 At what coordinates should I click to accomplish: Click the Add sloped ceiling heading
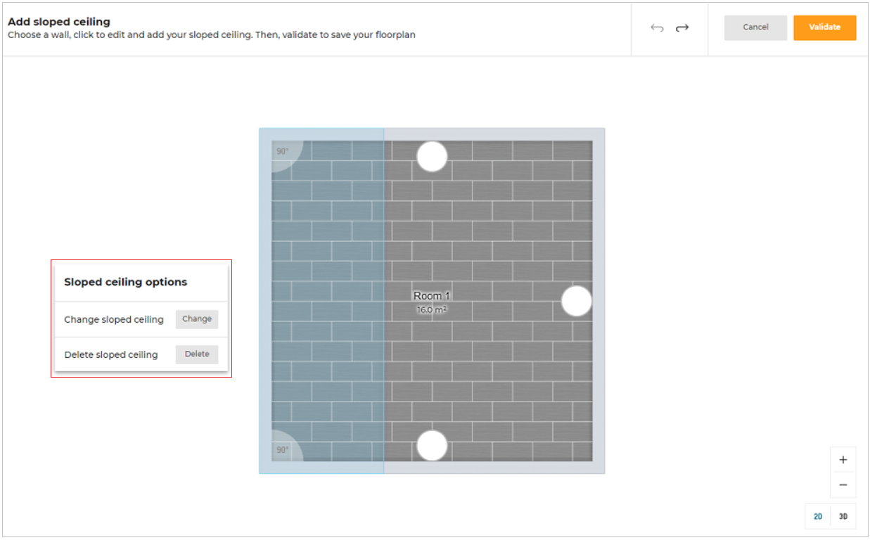[x=59, y=22]
